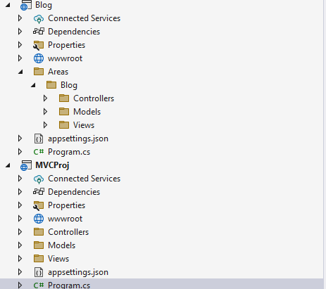This screenshot has height=289, width=326.
Task: Click Controllers folder icon under MVCProj
Action: 39,232
